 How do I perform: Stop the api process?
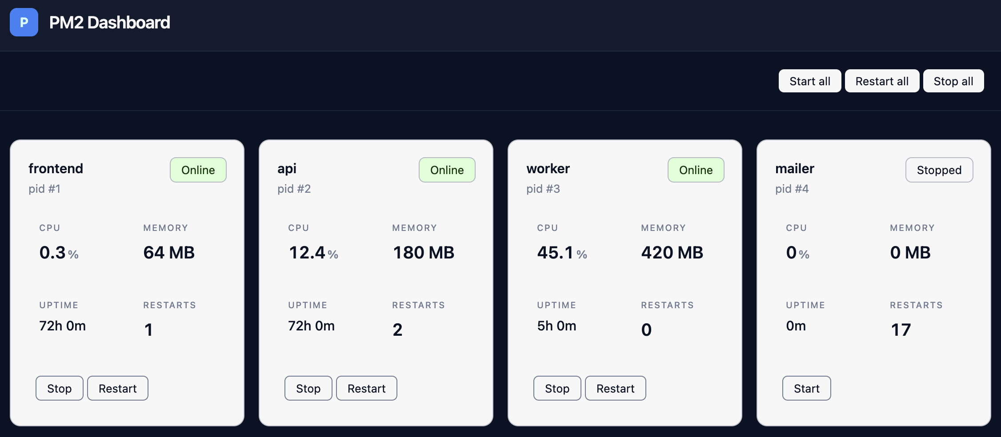pyautogui.click(x=308, y=388)
